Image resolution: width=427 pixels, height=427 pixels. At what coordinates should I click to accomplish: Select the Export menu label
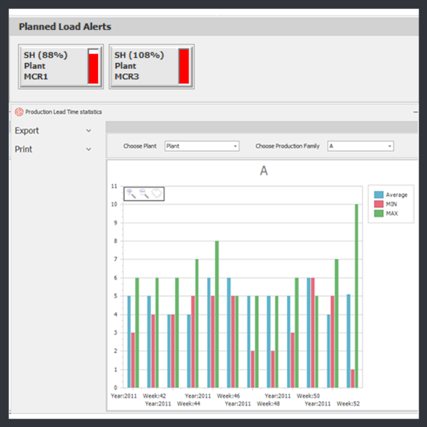pos(27,131)
